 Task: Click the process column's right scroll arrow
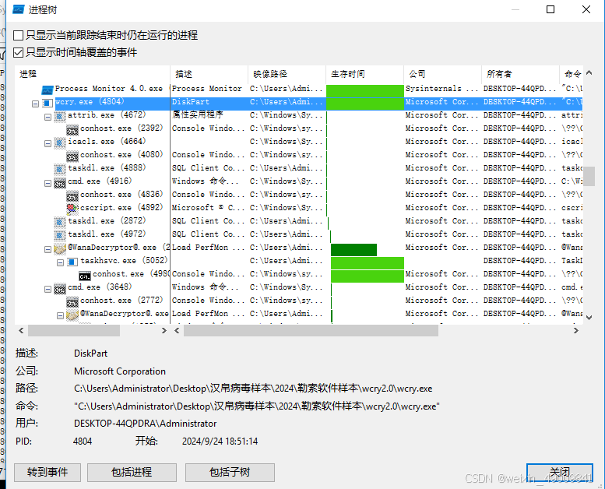pyautogui.click(x=164, y=331)
